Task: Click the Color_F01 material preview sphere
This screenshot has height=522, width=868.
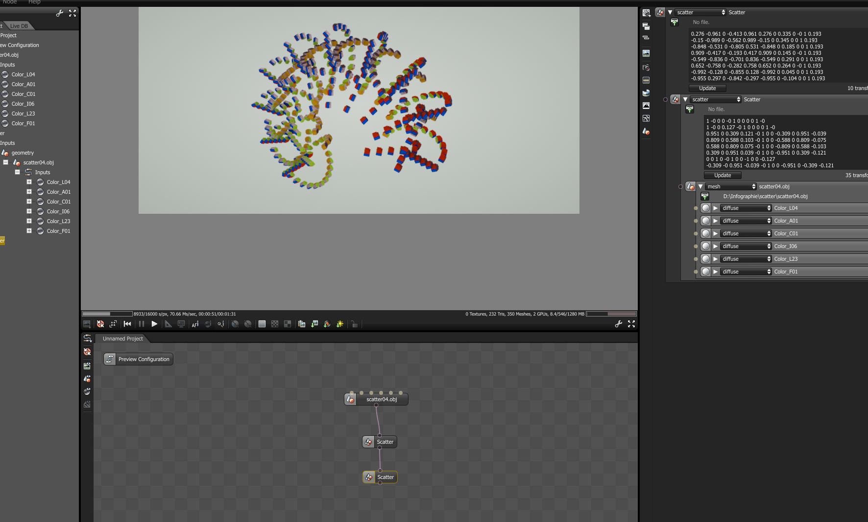Action: pyautogui.click(x=706, y=272)
